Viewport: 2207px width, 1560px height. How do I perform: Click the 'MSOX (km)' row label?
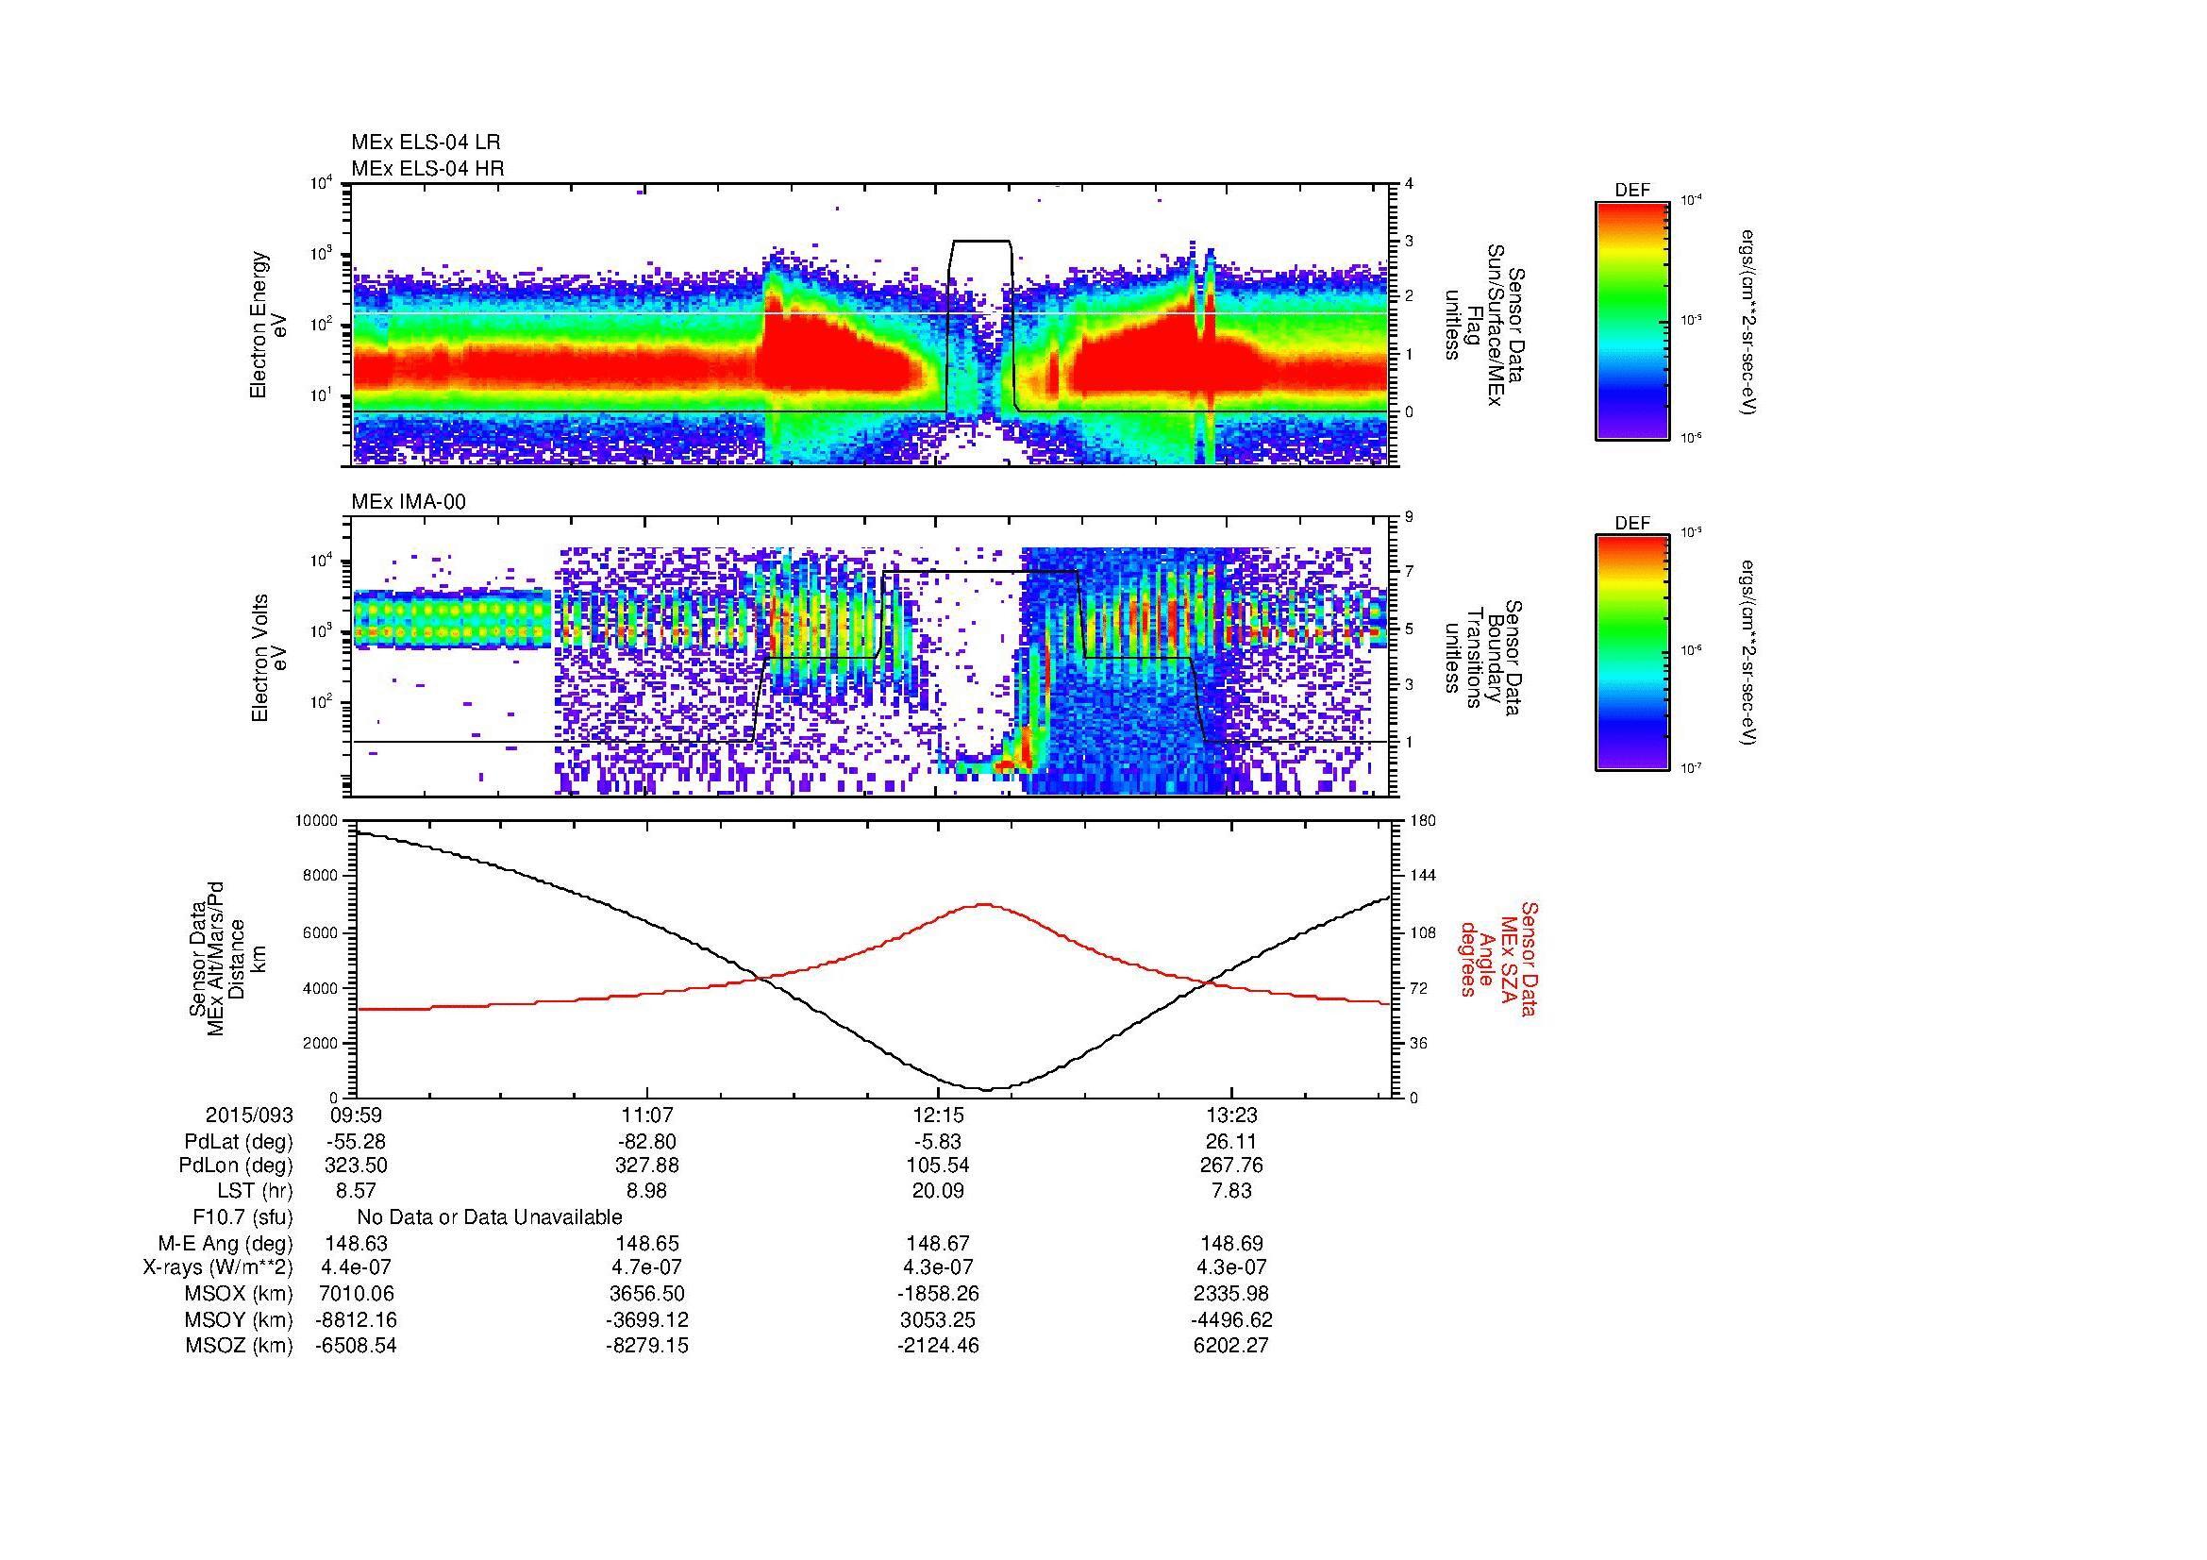tap(240, 1294)
